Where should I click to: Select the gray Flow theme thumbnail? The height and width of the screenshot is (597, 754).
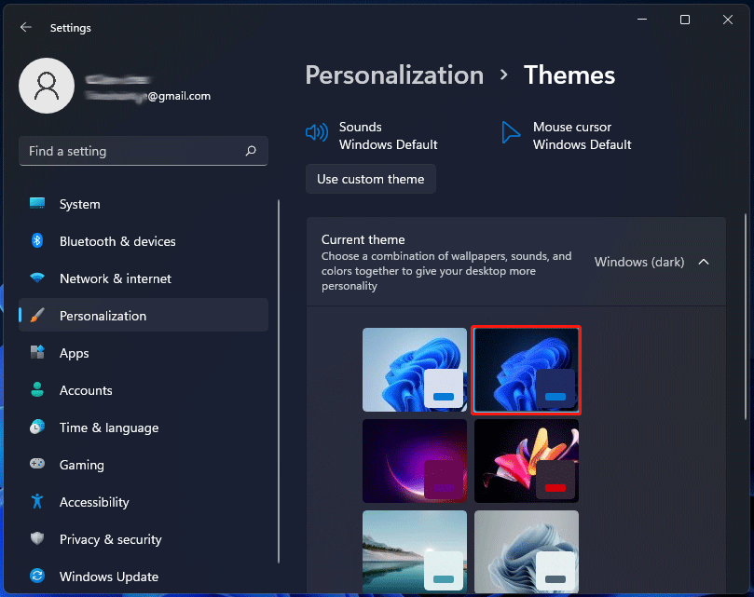(x=526, y=551)
